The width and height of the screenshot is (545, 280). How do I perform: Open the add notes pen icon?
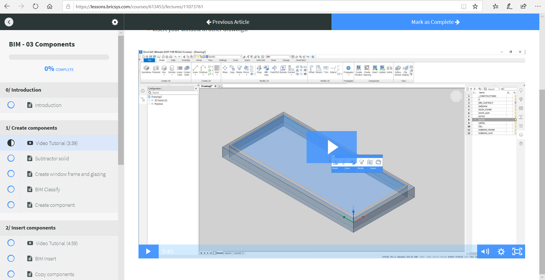[x=510, y=6]
